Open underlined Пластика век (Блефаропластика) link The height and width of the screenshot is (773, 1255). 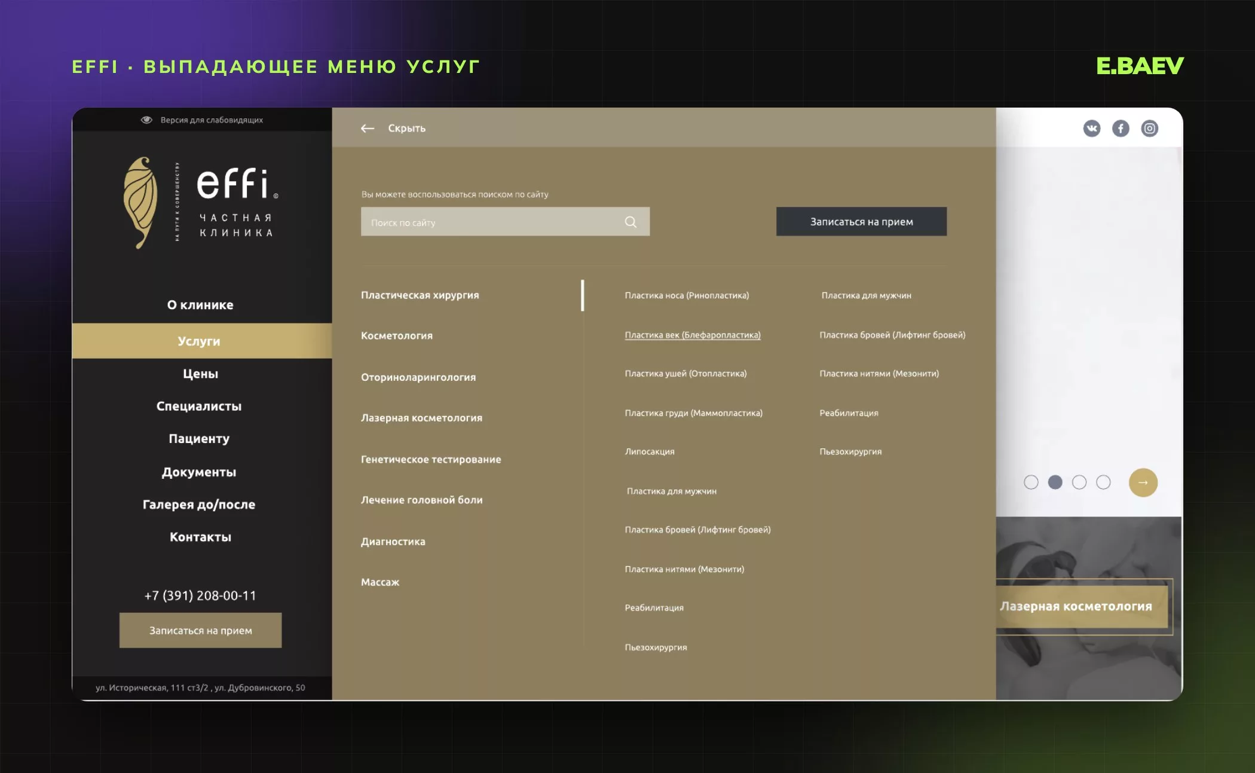693,335
